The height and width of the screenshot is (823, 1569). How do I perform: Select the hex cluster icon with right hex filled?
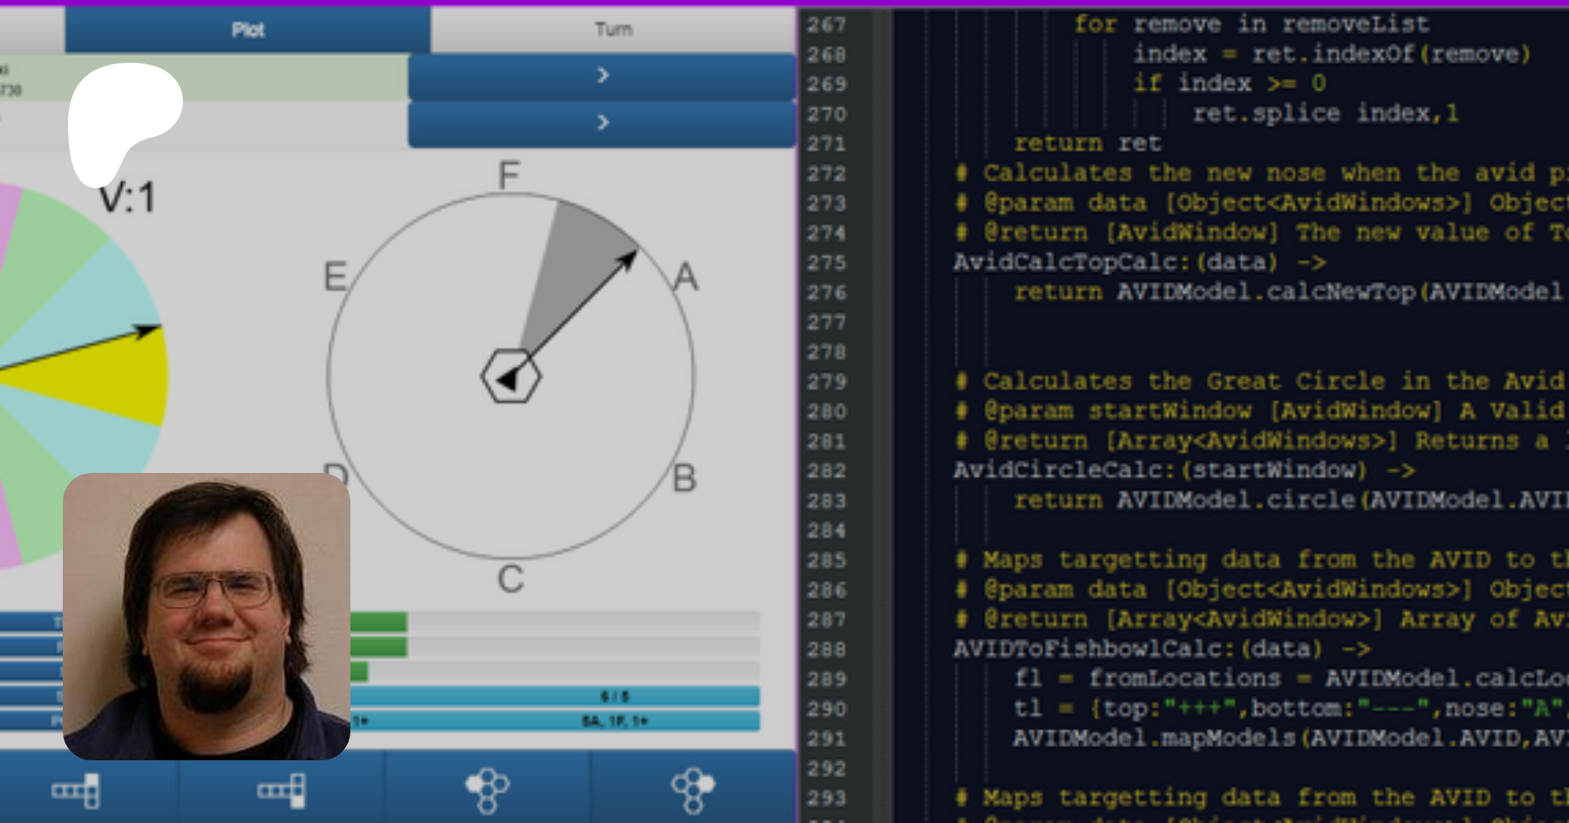pyautogui.click(x=693, y=790)
